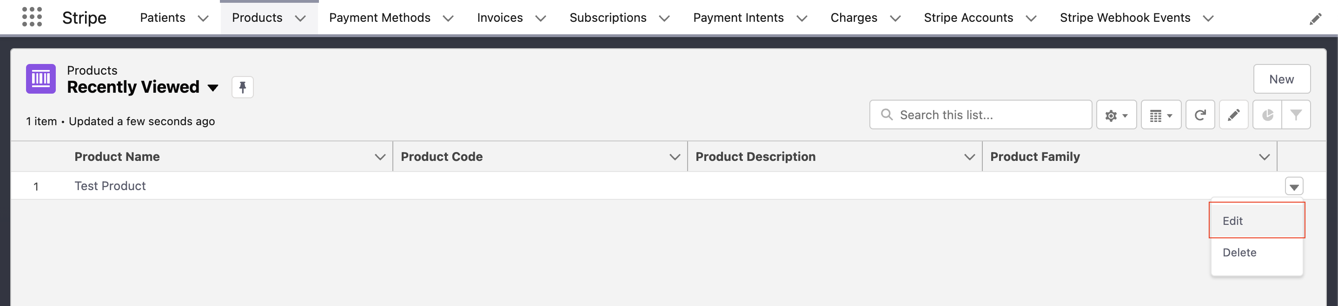The width and height of the screenshot is (1338, 306).
Task: Select Edit from the row menu
Action: click(x=1232, y=221)
